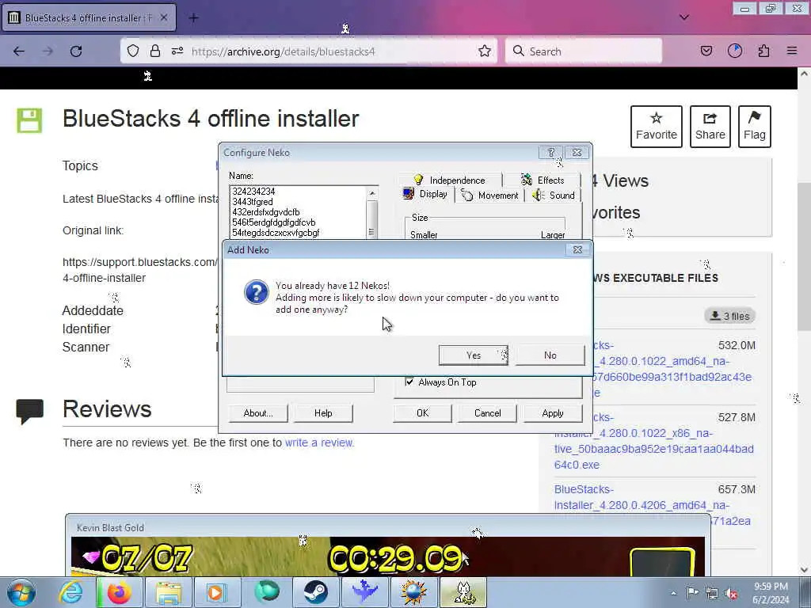The width and height of the screenshot is (811, 608).
Task: Go back with browser back arrow
Action: point(19,51)
